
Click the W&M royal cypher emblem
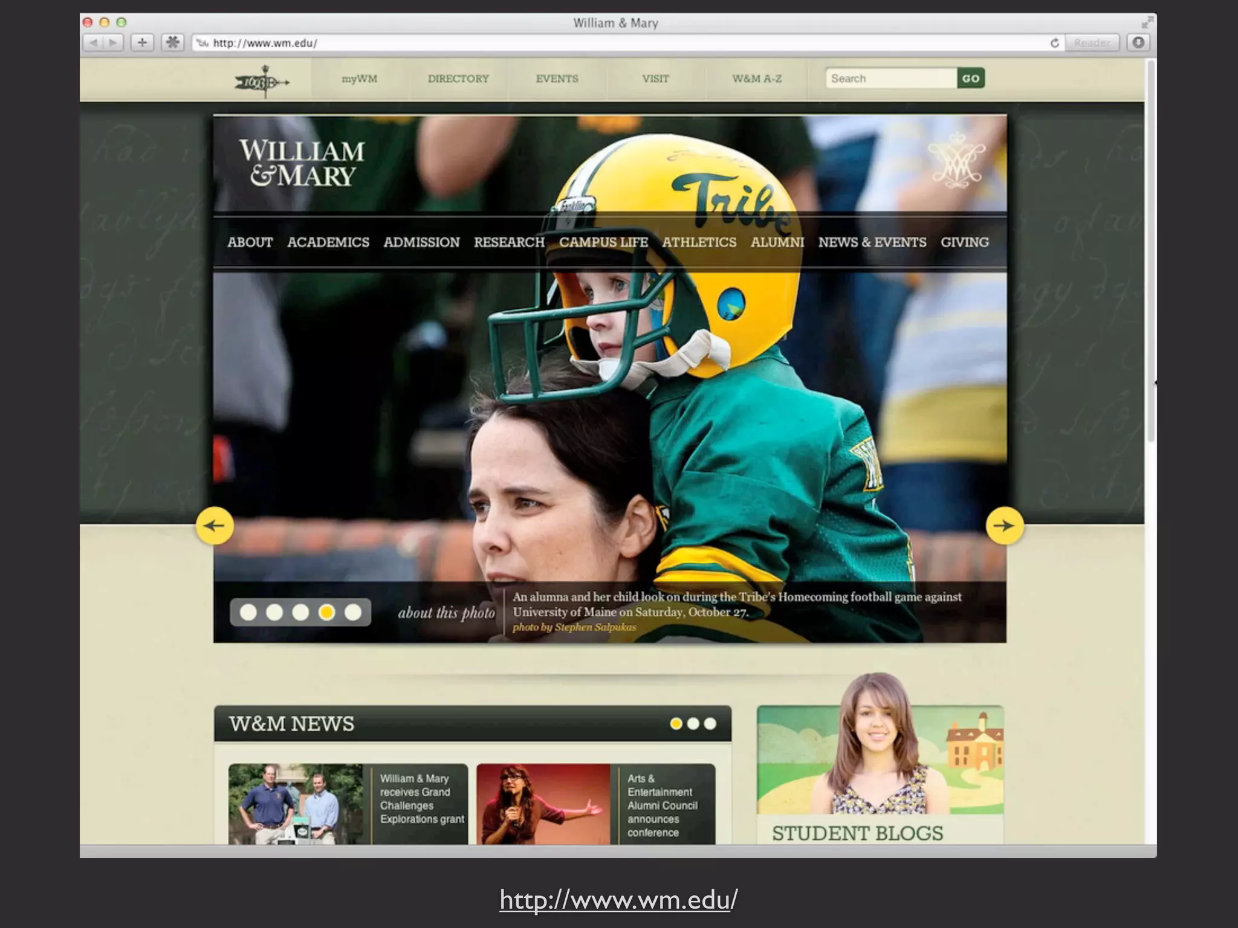(x=956, y=162)
